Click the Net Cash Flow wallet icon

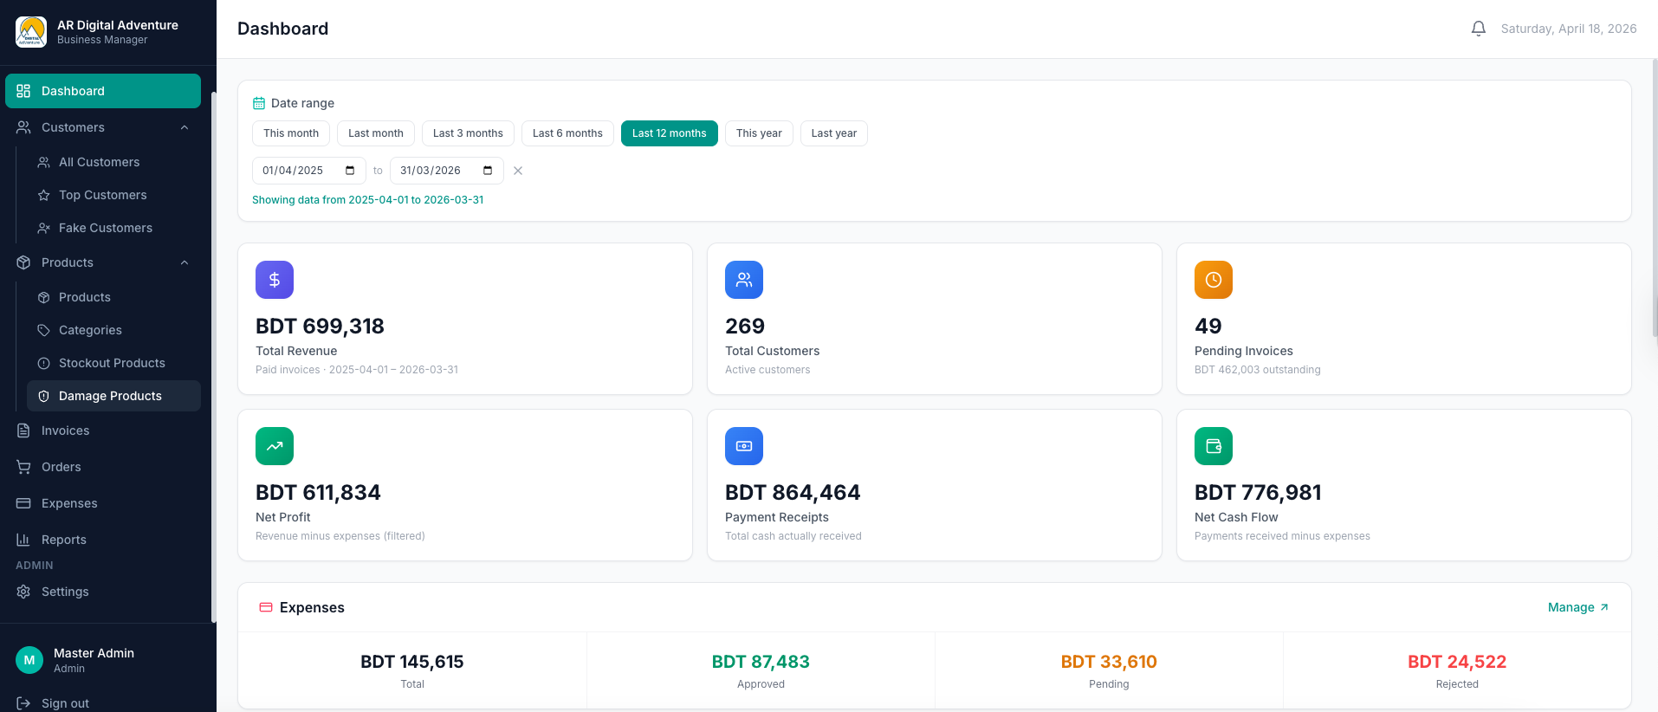point(1214,446)
